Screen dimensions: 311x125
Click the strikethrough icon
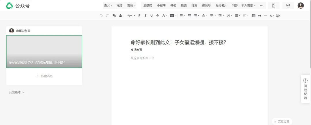pos(158,16)
